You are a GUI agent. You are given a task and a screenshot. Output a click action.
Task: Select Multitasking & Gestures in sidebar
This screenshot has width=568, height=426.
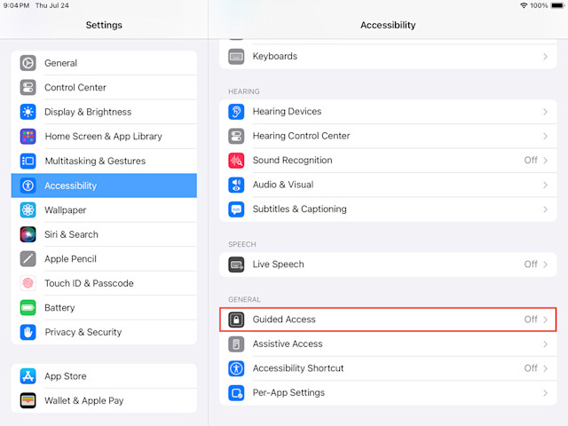coord(104,161)
